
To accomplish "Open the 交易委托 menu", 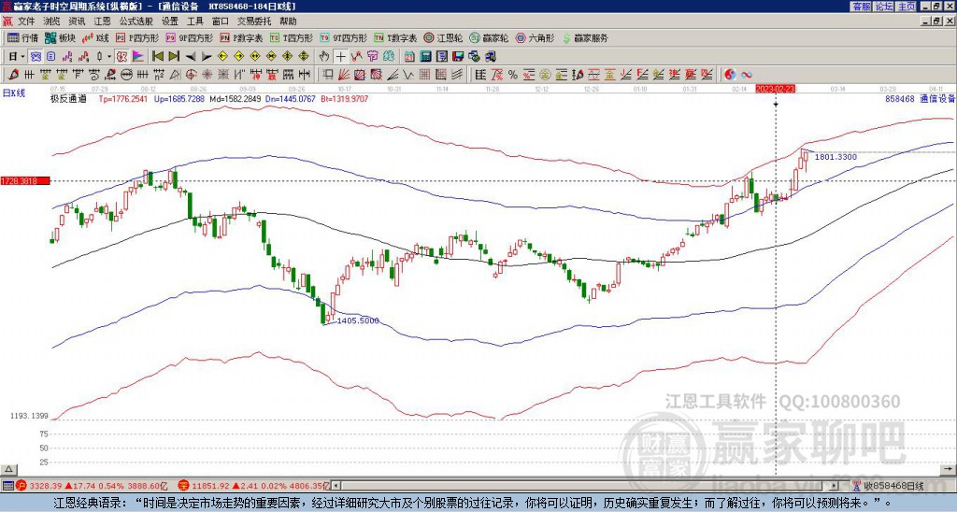I will click(x=254, y=21).
